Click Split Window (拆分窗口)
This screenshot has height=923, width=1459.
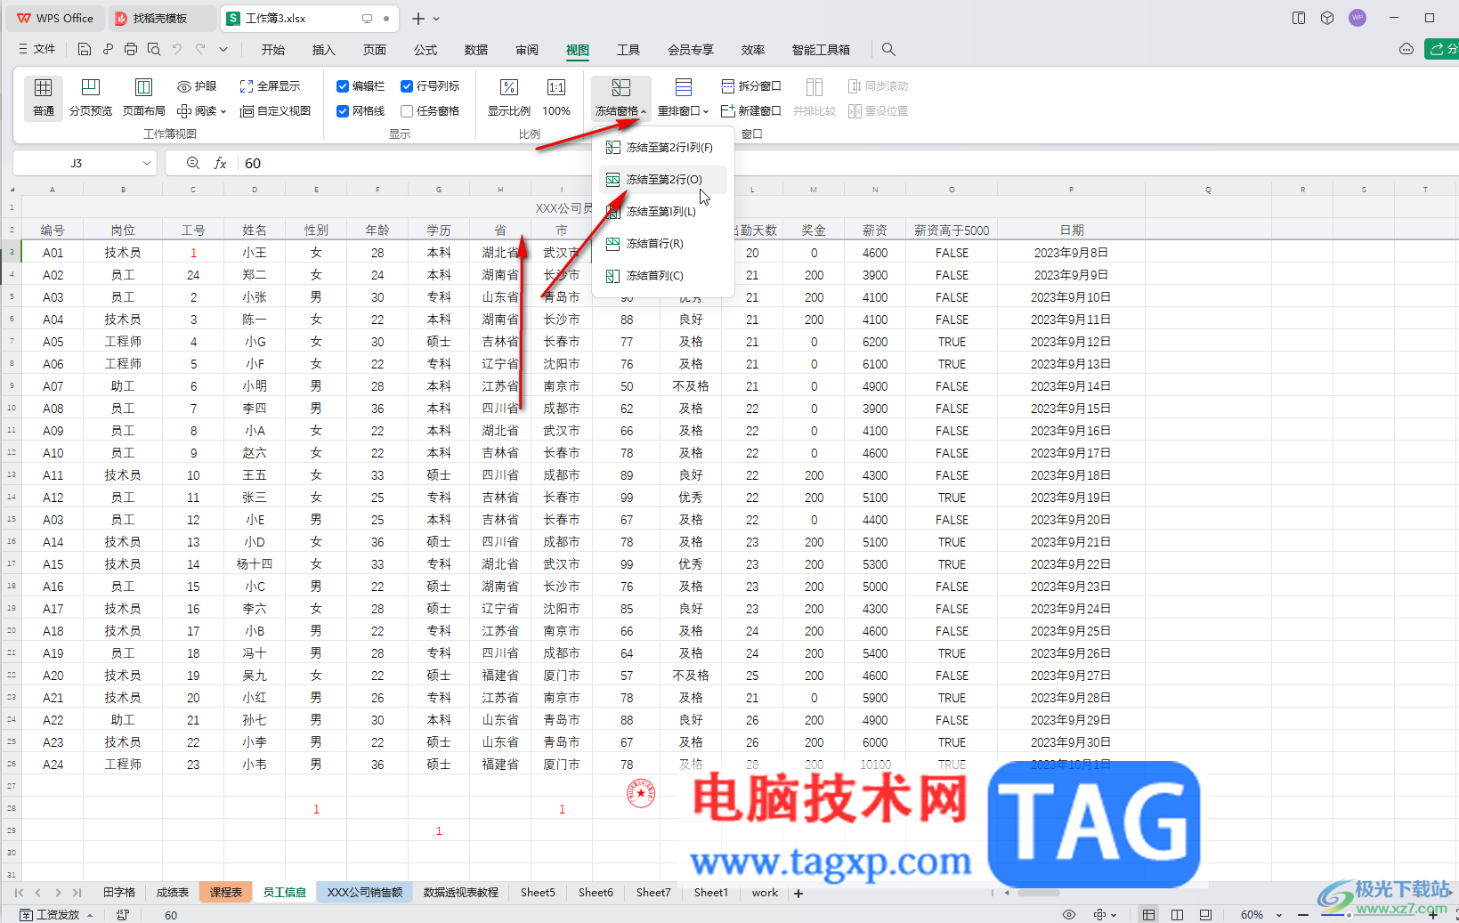(x=750, y=86)
